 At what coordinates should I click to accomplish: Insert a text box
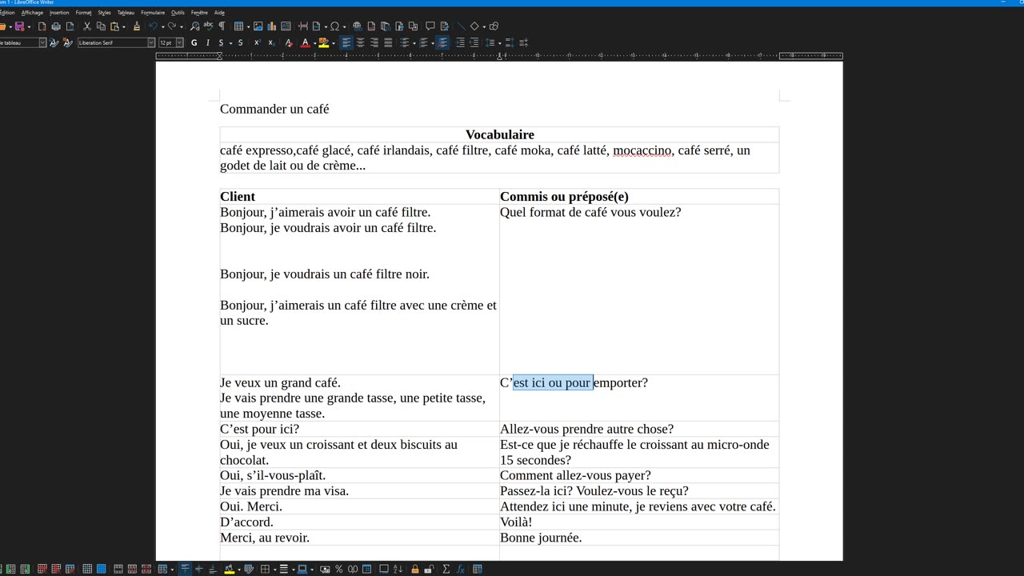point(286,26)
